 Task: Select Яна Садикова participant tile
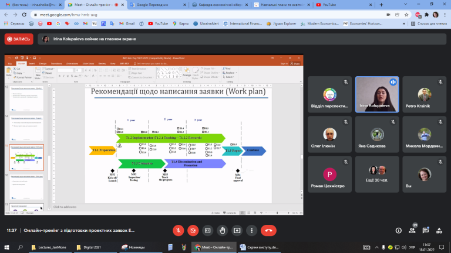pos(377,134)
